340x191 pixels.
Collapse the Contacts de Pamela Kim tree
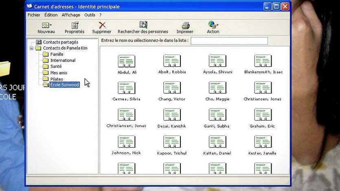[32, 48]
